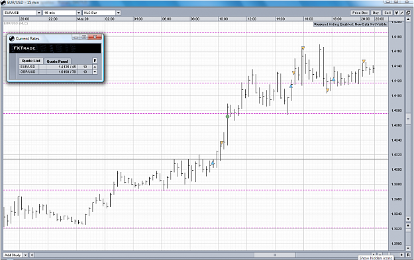Click the 1.4000 price axis label
Image resolution: width=414 pixels, height=260 pixels.
396,169
